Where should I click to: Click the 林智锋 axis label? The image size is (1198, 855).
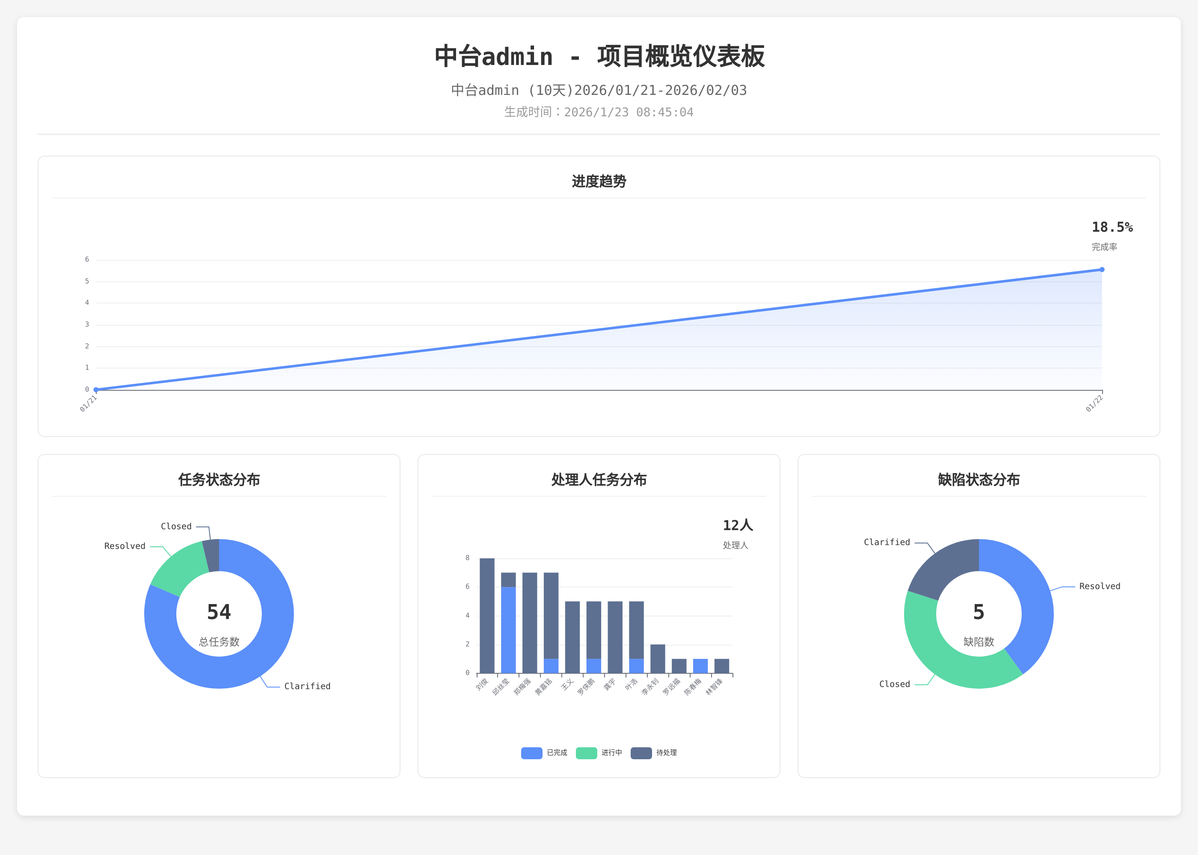pyautogui.click(x=714, y=687)
